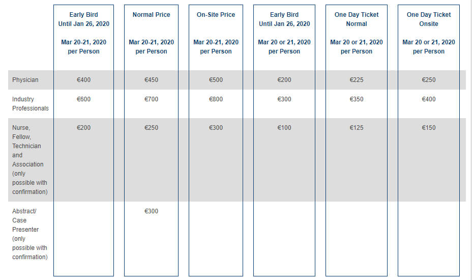Image resolution: width=473 pixels, height=280 pixels.
Task: Click the One Day Ticket Normal header
Action: 356,19
